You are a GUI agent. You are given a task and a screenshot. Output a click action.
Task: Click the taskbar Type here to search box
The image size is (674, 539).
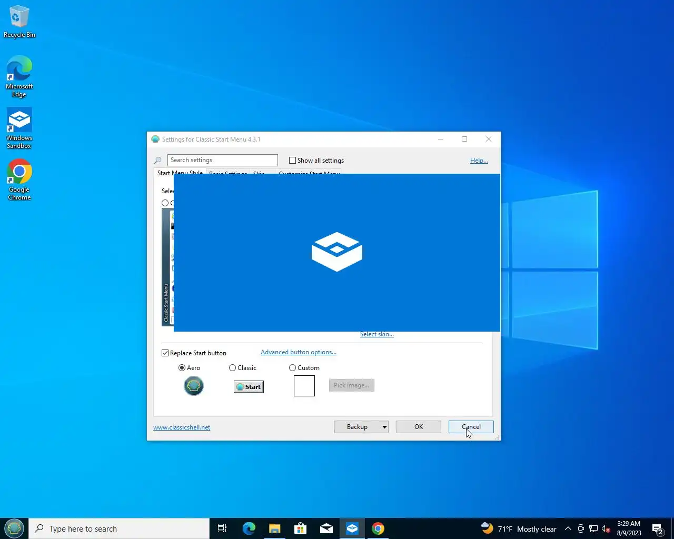(x=120, y=528)
